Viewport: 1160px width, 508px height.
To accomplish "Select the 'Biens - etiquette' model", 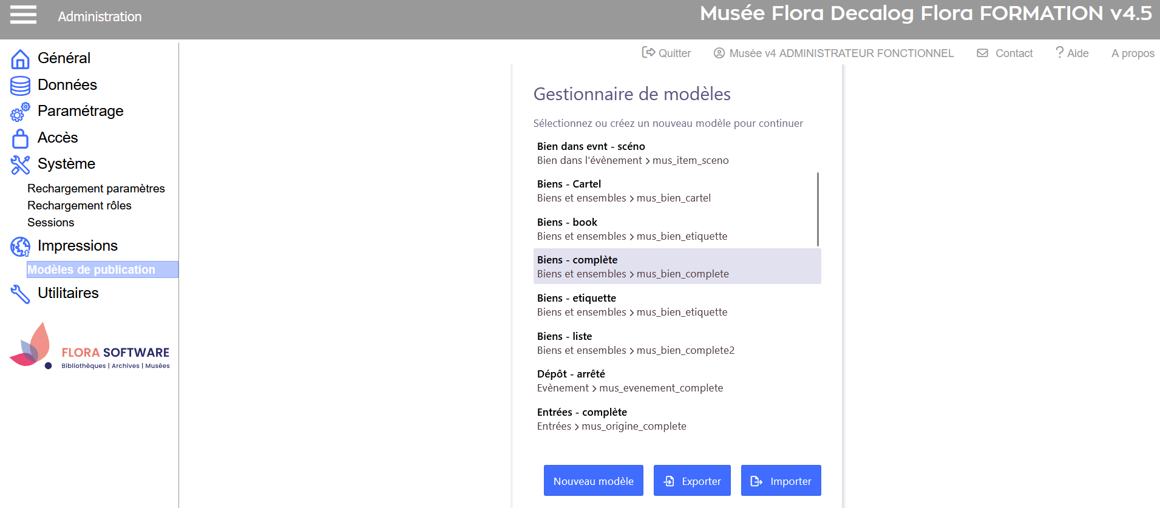I will pos(677,305).
